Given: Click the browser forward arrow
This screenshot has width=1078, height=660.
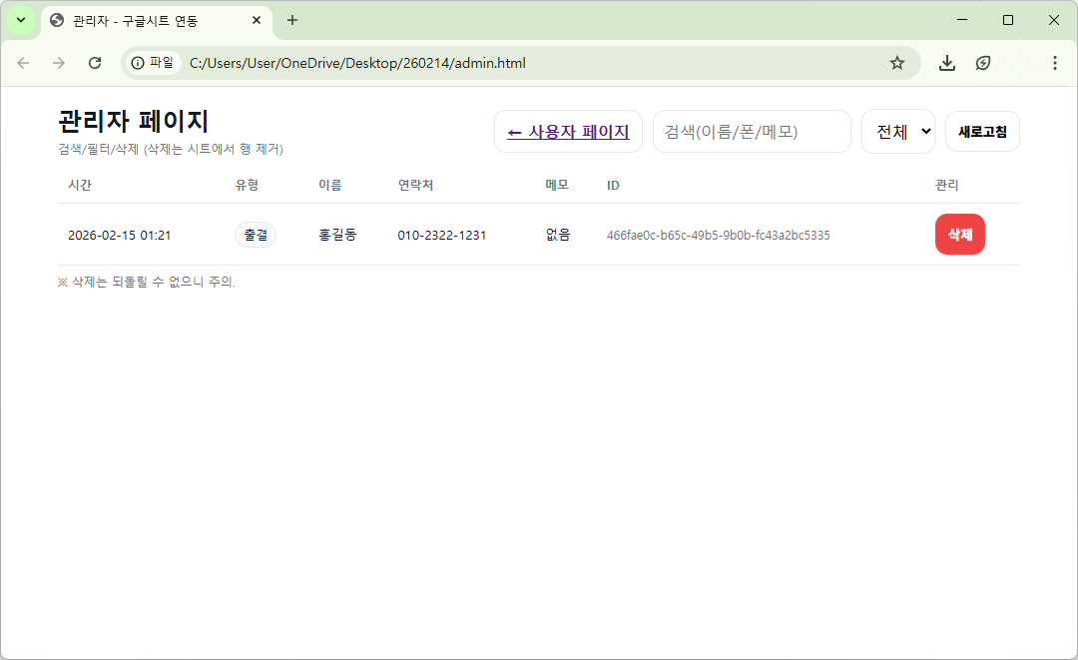Looking at the screenshot, I should click(59, 63).
